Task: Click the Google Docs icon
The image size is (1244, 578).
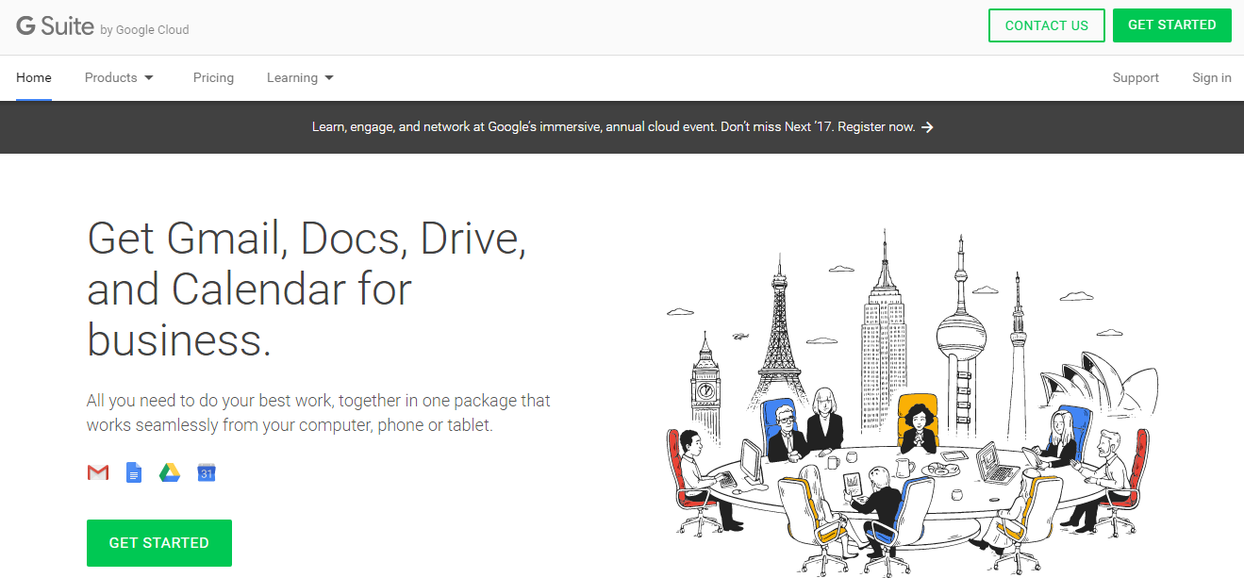Action: point(134,472)
